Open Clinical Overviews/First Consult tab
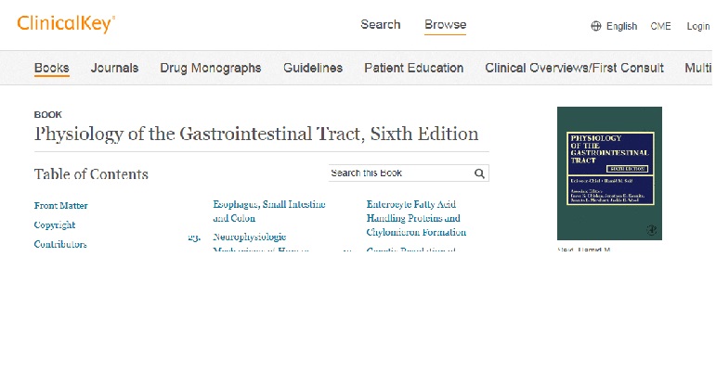This screenshot has height=372, width=716. click(x=574, y=68)
